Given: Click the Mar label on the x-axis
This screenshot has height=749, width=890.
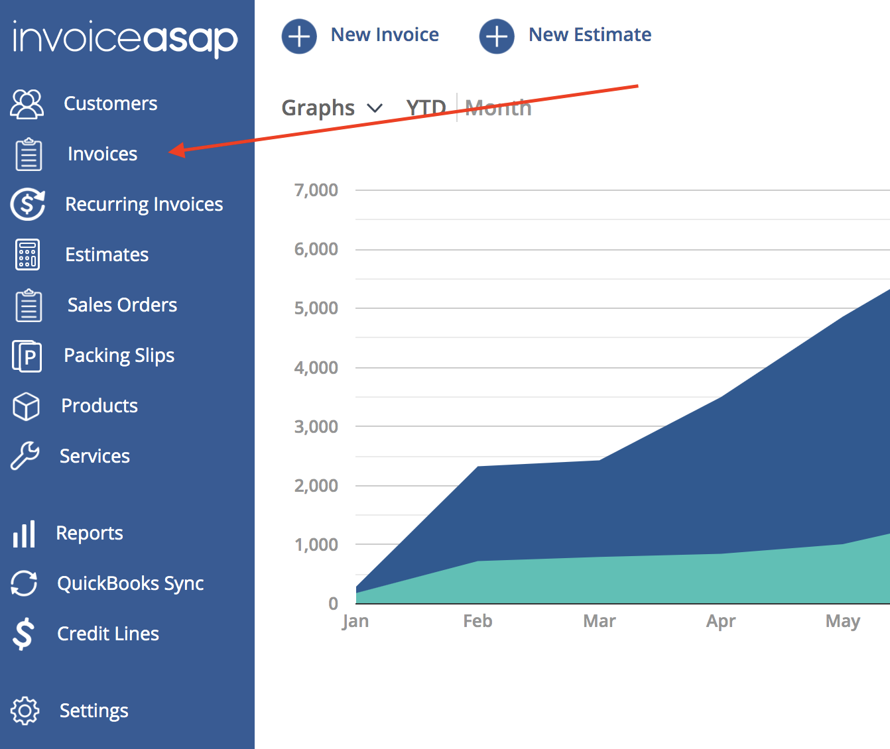Looking at the screenshot, I should click(600, 621).
